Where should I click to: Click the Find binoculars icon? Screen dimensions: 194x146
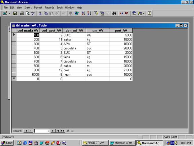click(114, 13)
